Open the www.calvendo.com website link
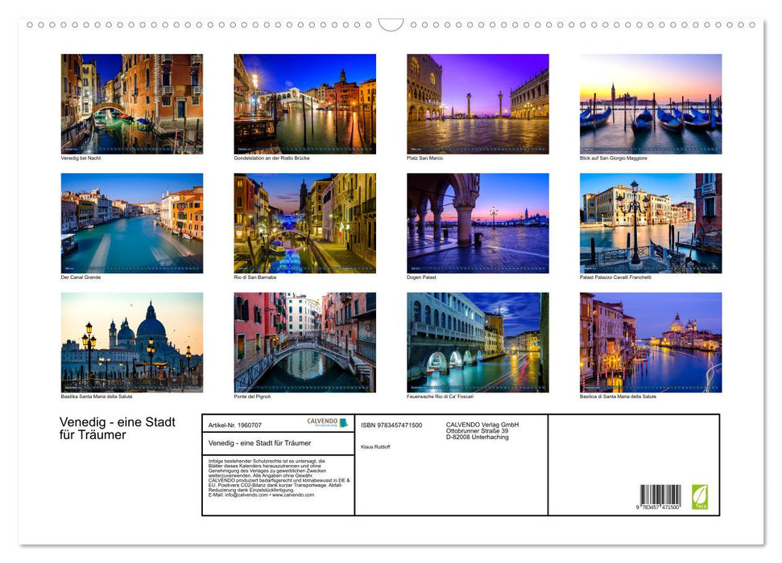Image resolution: width=782 pixels, height=563 pixels. coord(293,496)
